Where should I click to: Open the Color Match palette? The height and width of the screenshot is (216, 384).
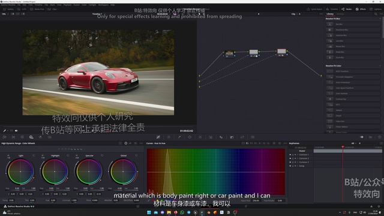(x=13, y=137)
